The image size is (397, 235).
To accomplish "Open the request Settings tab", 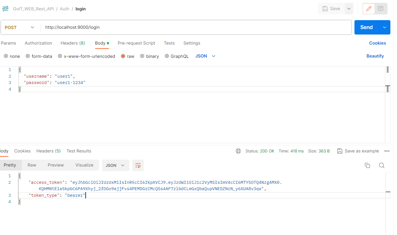I will [x=192, y=43].
